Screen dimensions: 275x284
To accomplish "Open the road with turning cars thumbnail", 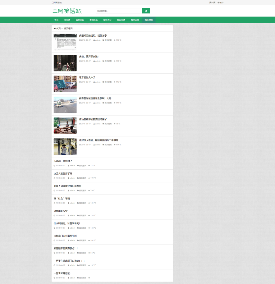I will (x=65, y=105).
